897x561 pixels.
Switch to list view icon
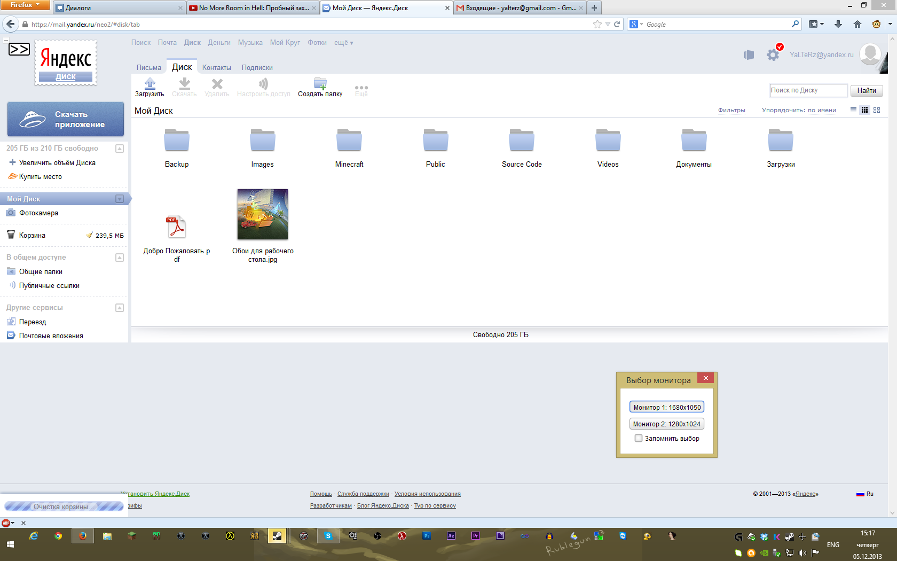click(x=853, y=110)
